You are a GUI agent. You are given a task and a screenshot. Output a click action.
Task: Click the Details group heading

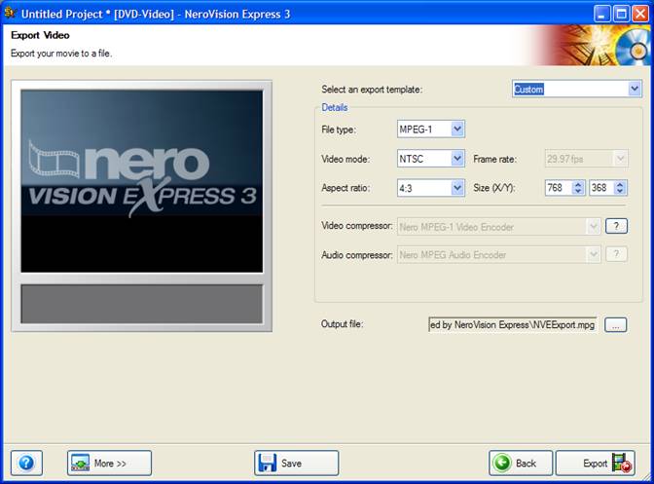335,107
